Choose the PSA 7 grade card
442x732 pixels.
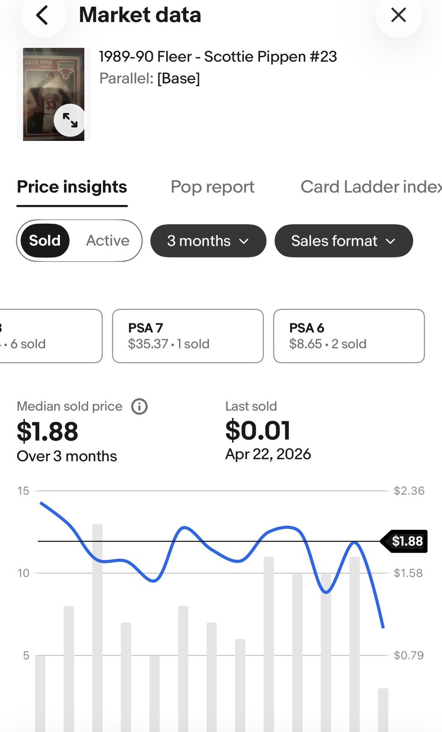[x=188, y=336]
